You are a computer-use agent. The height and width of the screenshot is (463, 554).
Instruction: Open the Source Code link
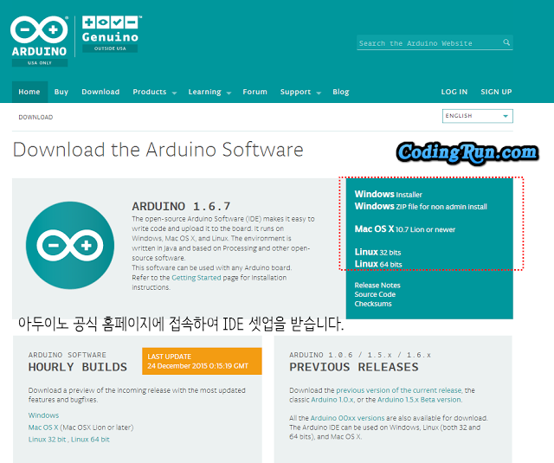pos(375,294)
